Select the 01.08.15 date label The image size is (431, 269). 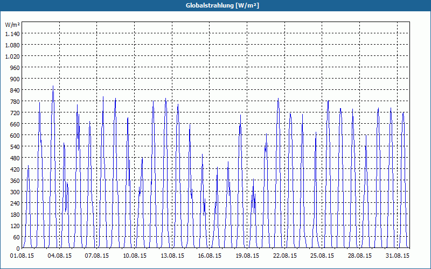point(22,256)
